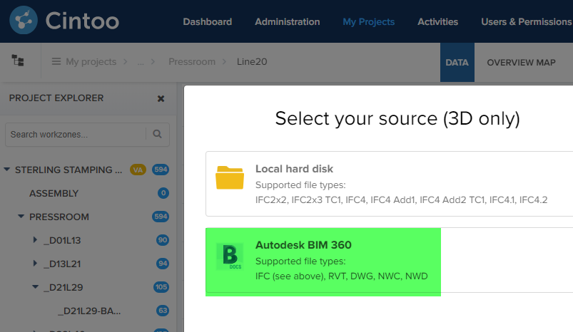Switch to the OVERVIEW MAP tab
The width and height of the screenshot is (573, 332).
click(x=521, y=63)
